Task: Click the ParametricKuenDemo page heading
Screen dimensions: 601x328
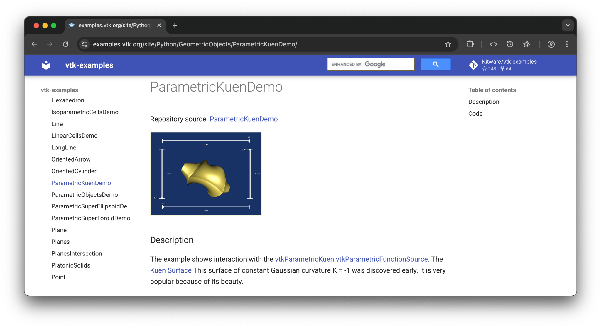Action: pos(216,87)
